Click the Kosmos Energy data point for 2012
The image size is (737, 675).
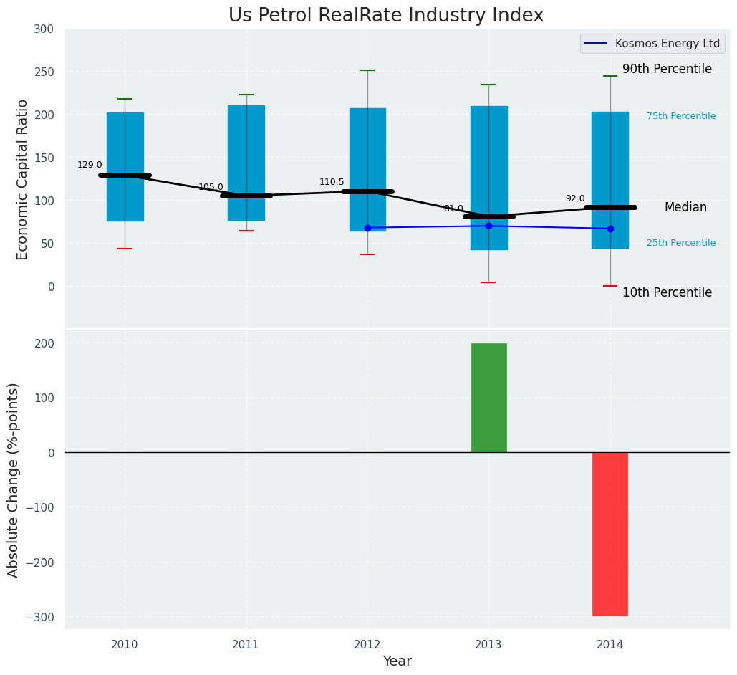367,228
